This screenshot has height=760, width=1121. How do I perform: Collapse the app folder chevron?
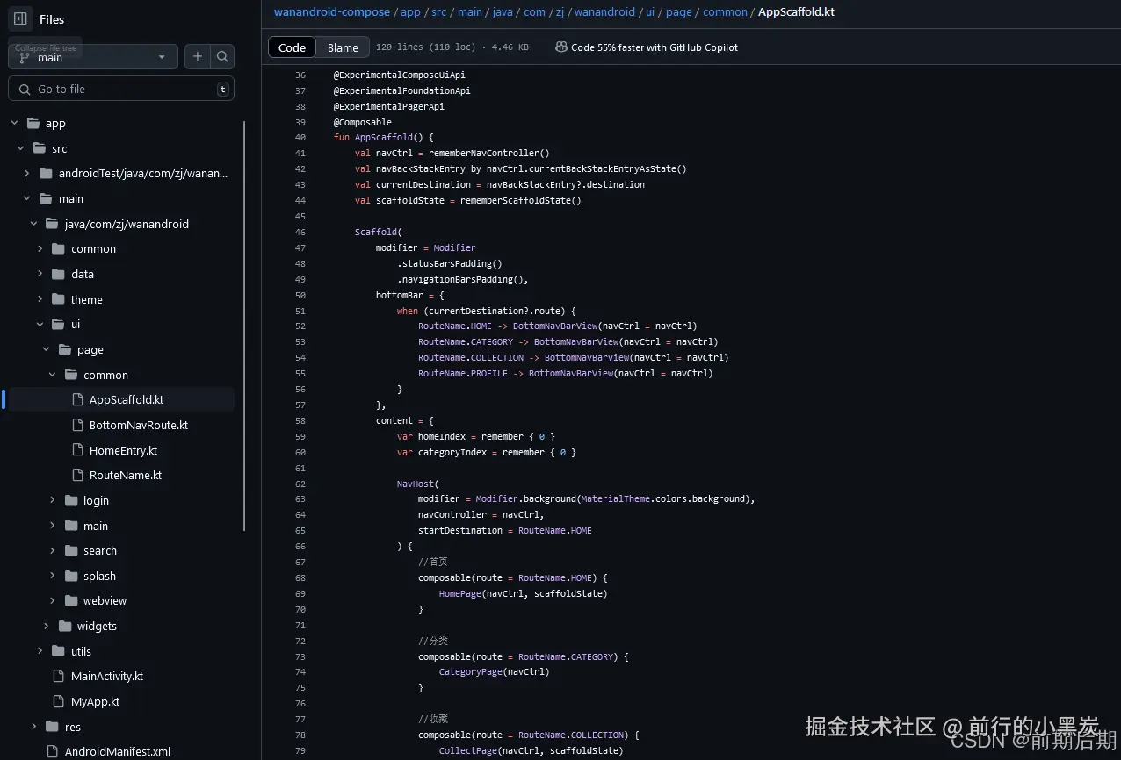tap(14, 124)
